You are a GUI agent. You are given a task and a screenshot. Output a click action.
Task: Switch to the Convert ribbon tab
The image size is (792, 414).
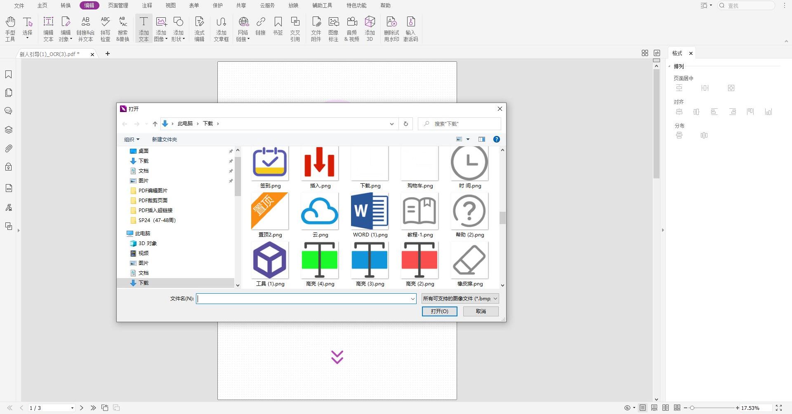click(66, 5)
